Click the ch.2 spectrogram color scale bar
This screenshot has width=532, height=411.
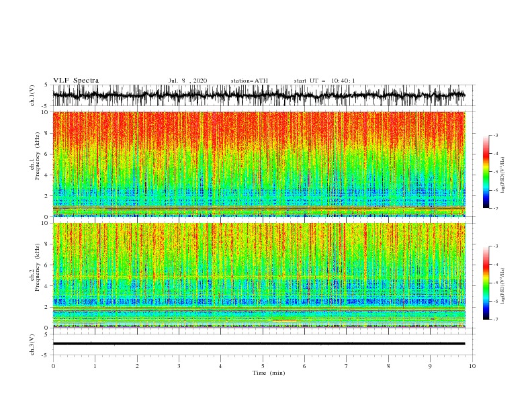[486, 283]
